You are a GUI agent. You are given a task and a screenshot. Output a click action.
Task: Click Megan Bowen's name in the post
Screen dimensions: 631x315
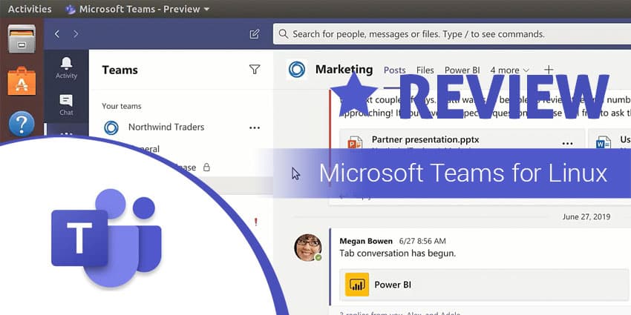click(366, 241)
